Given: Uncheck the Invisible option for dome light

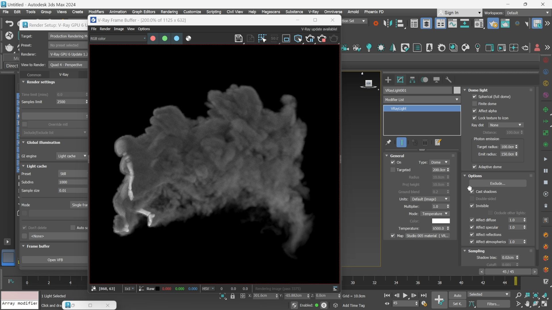Looking at the screenshot, I should 472,206.
